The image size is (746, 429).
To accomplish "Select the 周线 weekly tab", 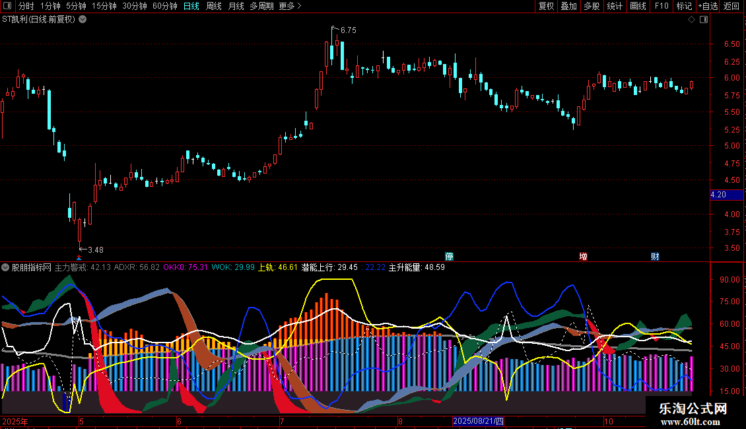I will point(214,6).
